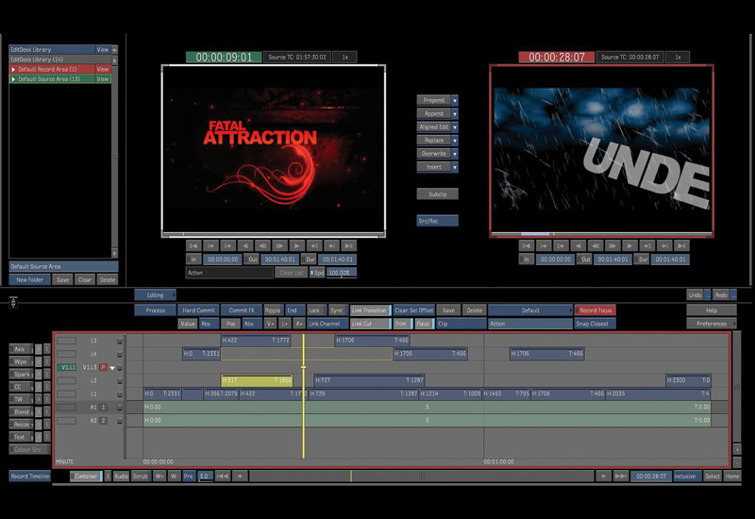Jump to next transition in source player
755x519 pixels.
332,245
